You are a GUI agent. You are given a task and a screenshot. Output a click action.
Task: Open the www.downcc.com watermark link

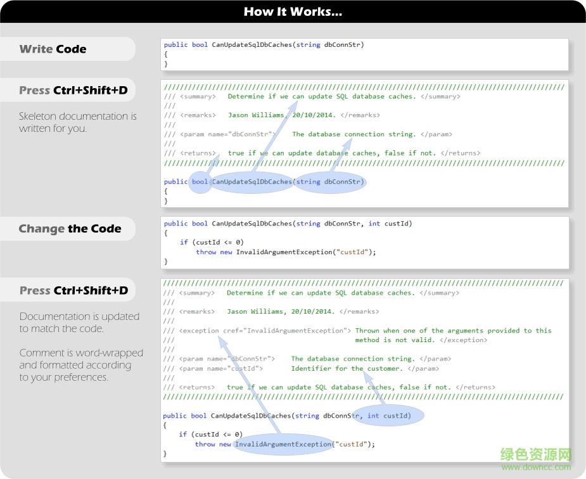click(537, 468)
